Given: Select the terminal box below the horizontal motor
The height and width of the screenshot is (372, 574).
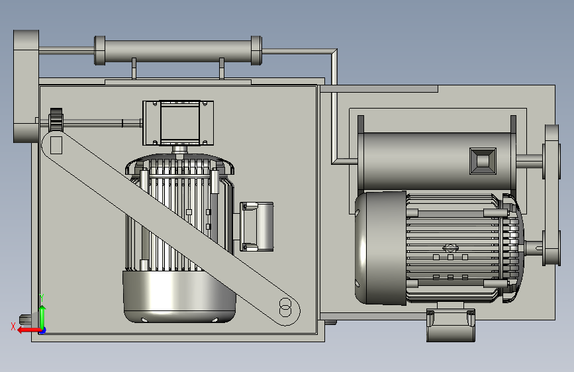Looking at the screenshot, I should coord(451,326).
